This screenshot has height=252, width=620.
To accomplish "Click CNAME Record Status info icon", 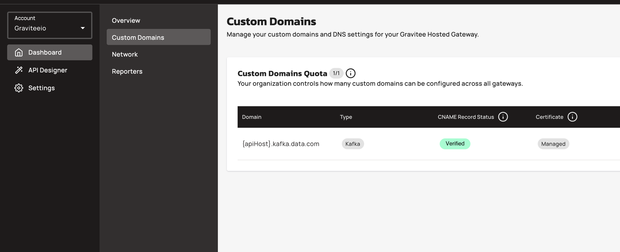I will tap(503, 117).
